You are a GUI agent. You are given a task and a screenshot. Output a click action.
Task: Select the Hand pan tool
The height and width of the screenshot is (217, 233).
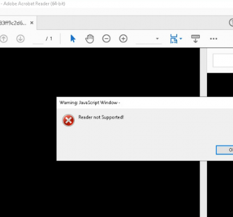coord(89,39)
